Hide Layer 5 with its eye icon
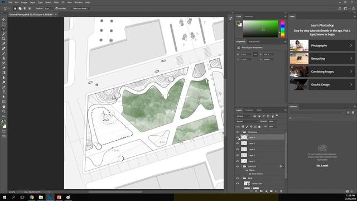 click(x=238, y=143)
